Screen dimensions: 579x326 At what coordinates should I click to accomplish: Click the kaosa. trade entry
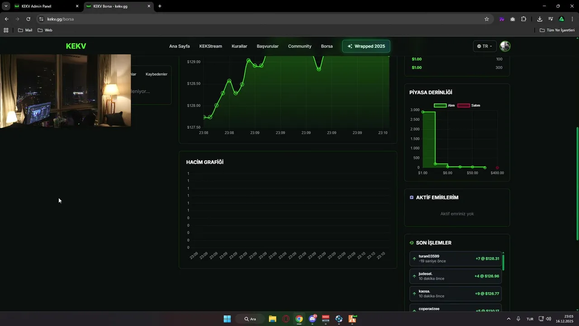[x=456, y=294]
